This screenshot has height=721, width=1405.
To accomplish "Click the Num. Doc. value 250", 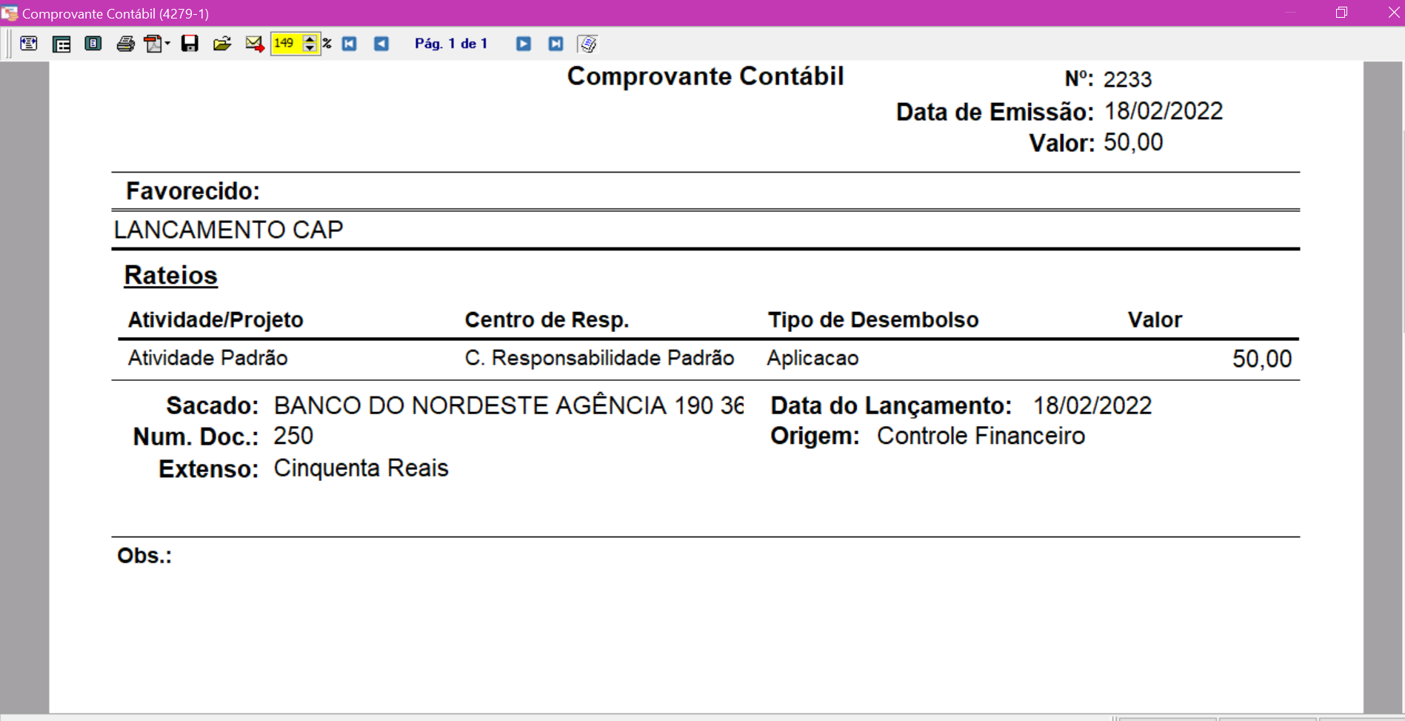I will click(293, 436).
